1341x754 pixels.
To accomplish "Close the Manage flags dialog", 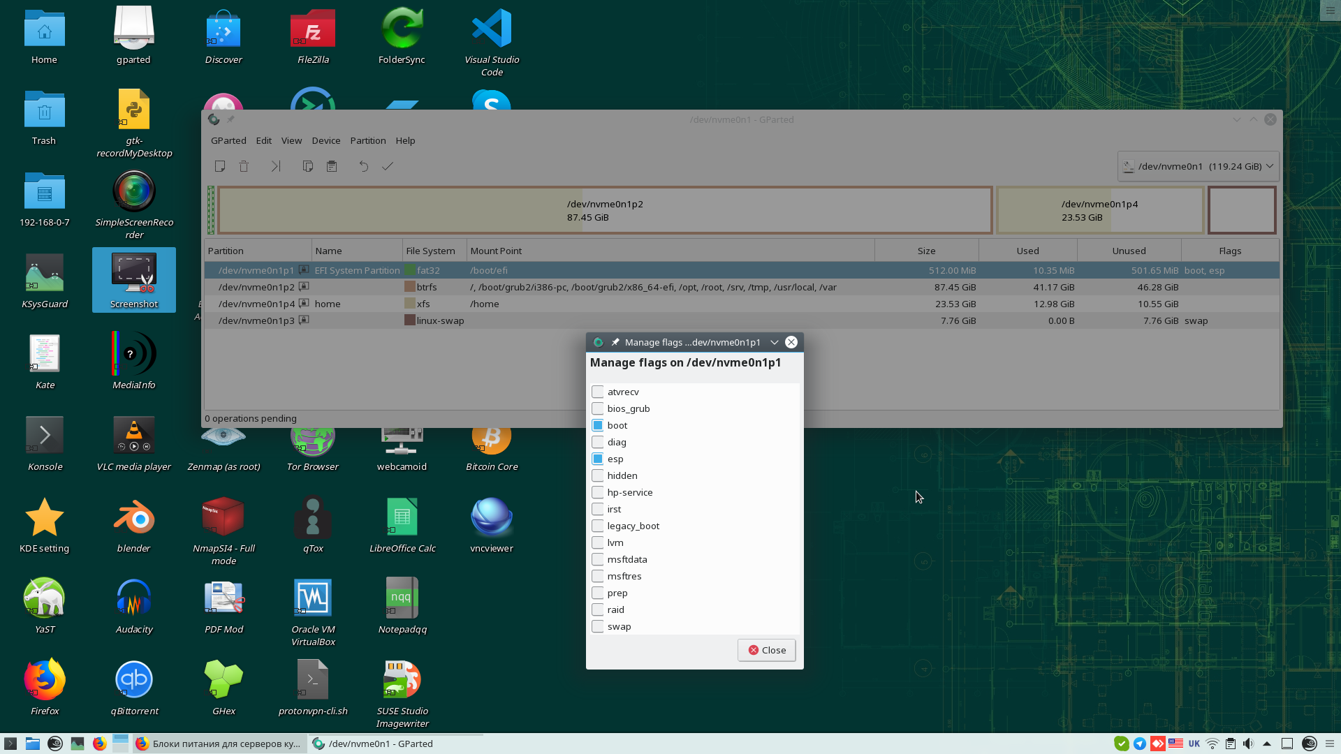I will coord(766,650).
